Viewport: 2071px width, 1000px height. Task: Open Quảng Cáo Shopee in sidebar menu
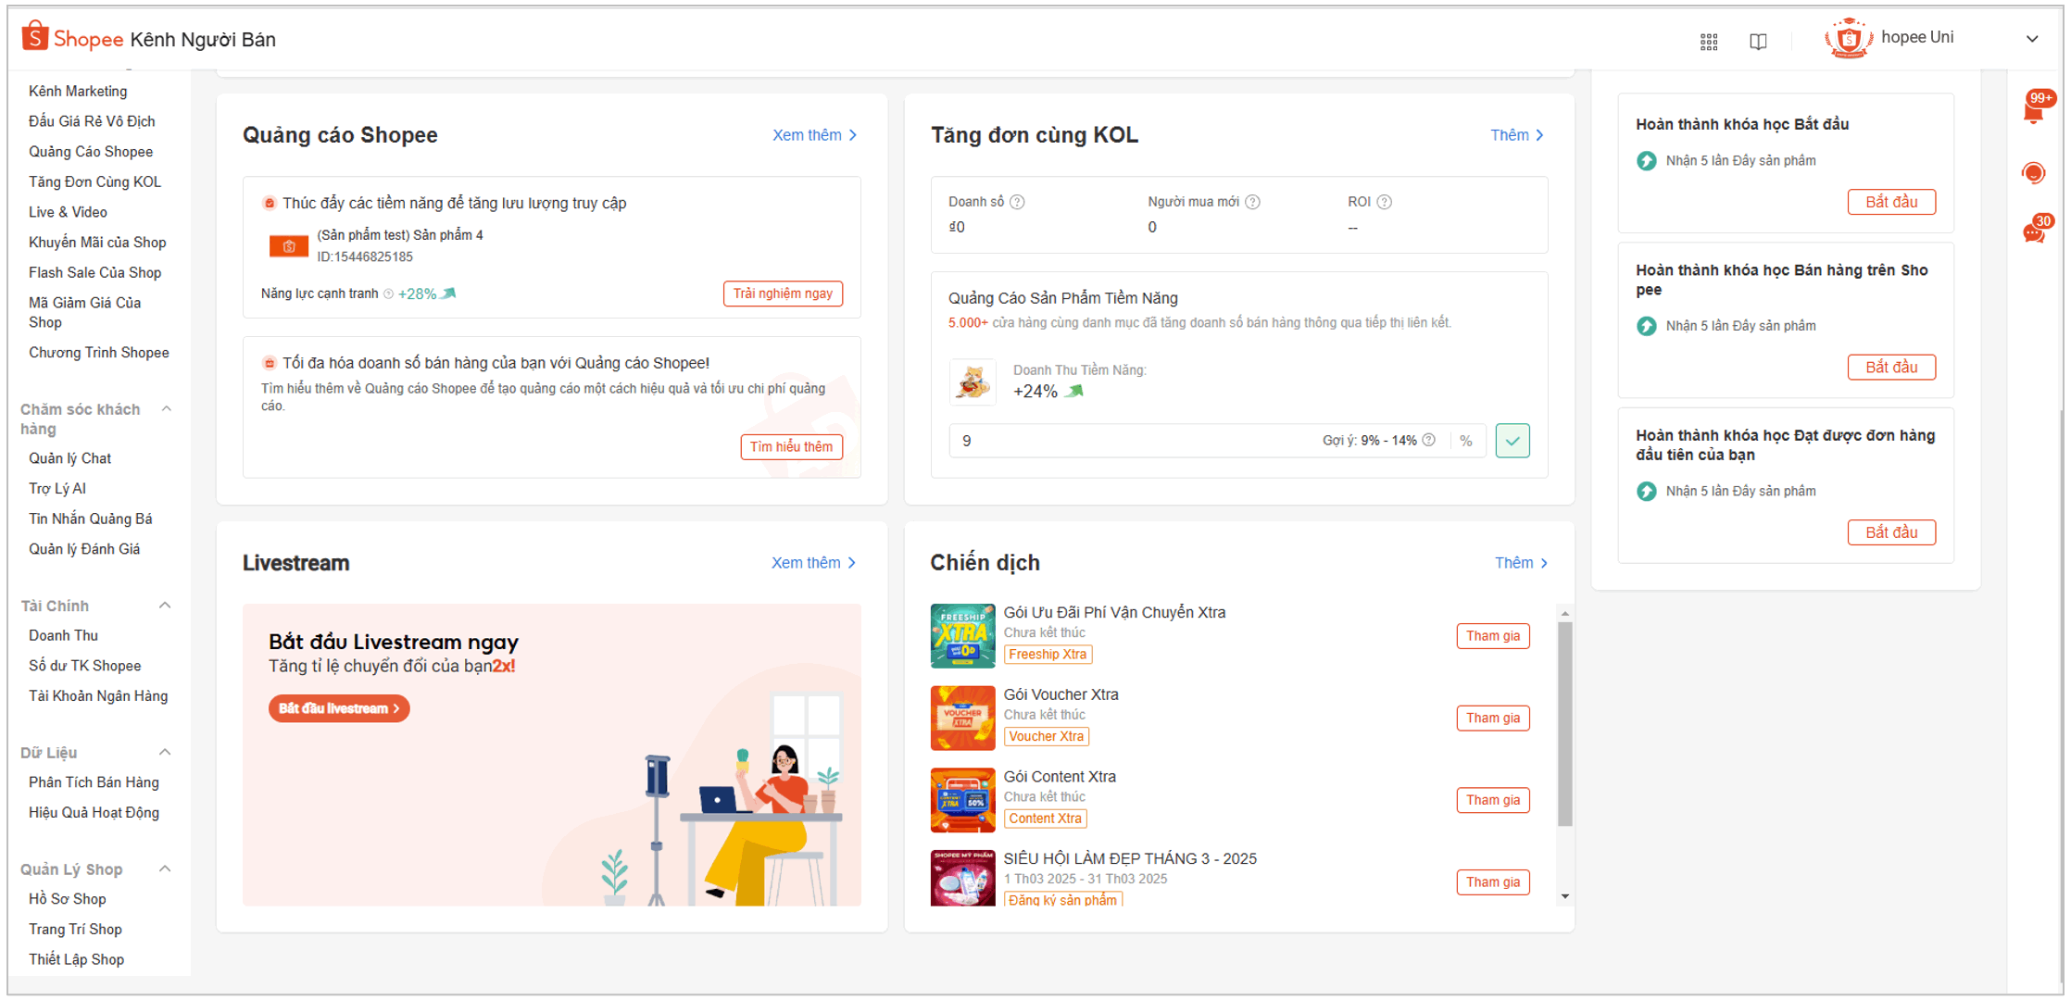coord(91,152)
